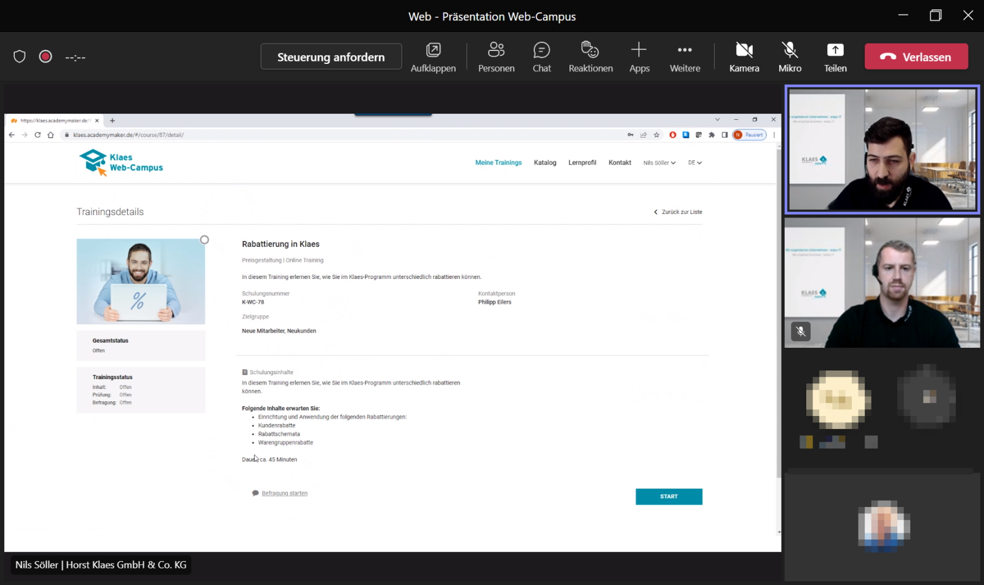Image resolution: width=984 pixels, height=585 pixels.
Task: Click the share page icon in address bar
Action: pos(643,135)
